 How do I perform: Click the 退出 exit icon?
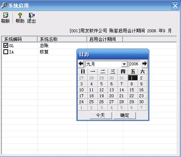click(32, 16)
